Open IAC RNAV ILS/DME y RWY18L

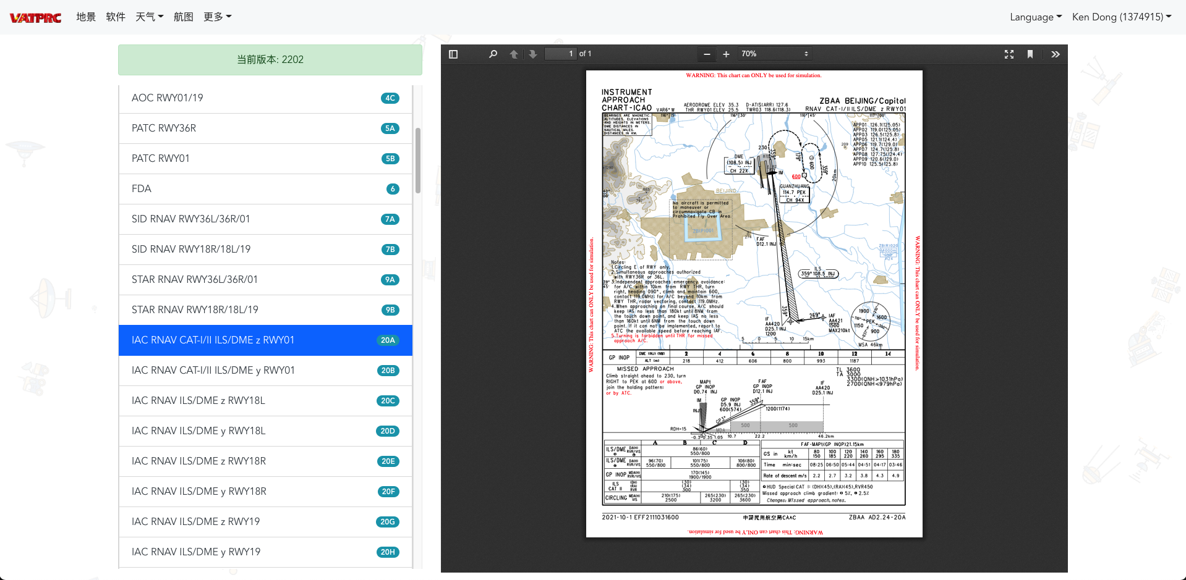click(x=265, y=431)
